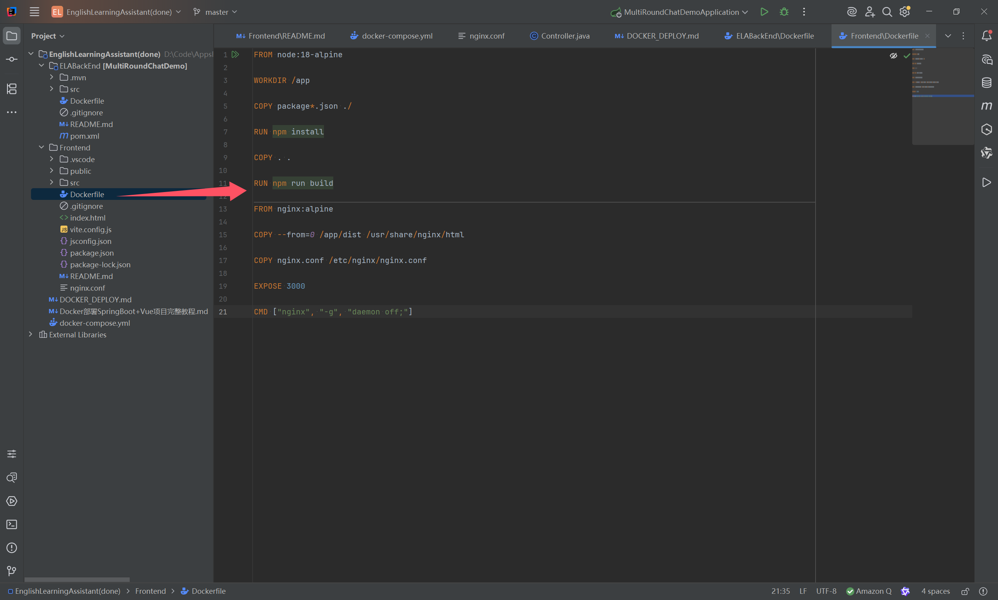Select pom.xml in the project tree
This screenshot has width=998, height=600.
(x=85, y=136)
